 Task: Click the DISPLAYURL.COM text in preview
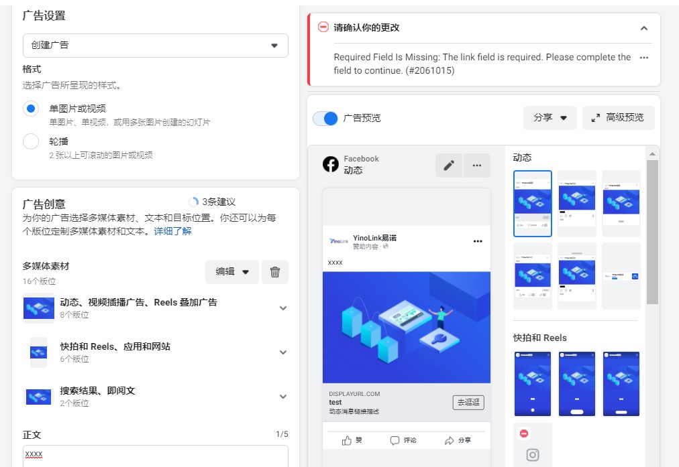[354, 394]
